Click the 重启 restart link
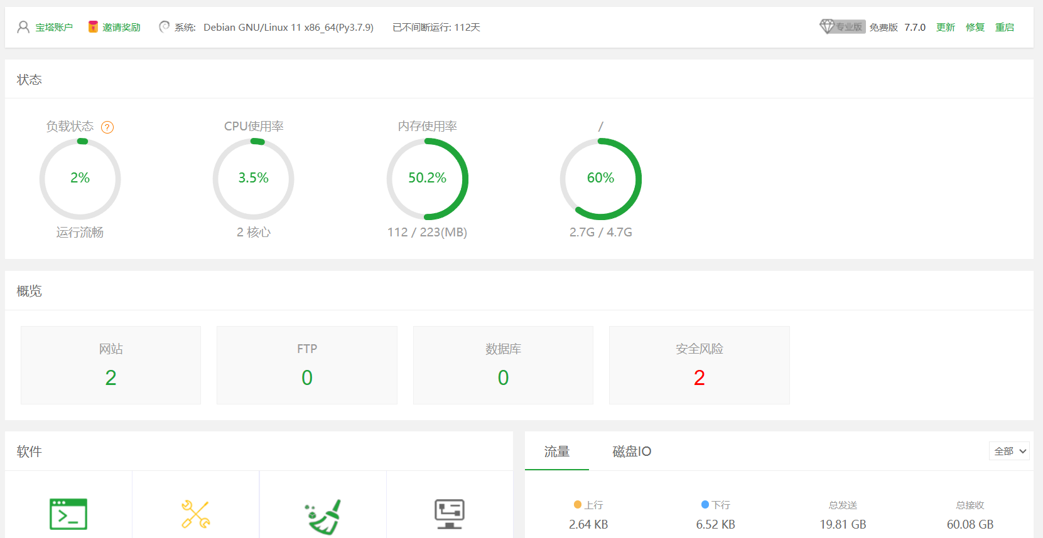This screenshot has width=1043, height=538. [x=1005, y=27]
